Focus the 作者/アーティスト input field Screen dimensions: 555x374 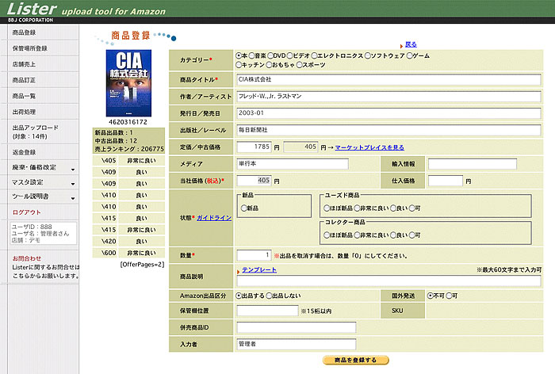[388, 96]
